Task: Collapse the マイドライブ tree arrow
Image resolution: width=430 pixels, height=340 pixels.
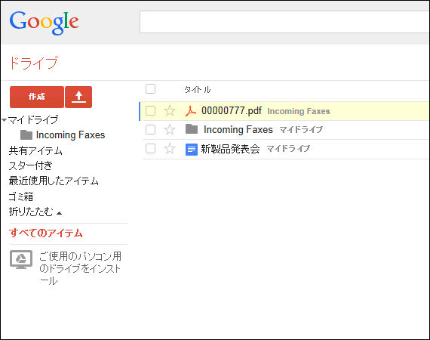Action: coord(4,120)
